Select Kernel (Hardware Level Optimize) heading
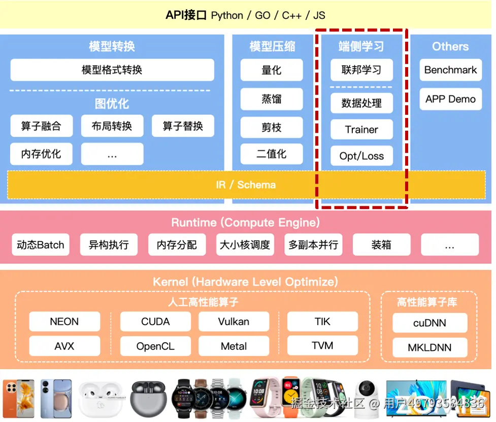The height and width of the screenshot is (422, 496). click(246, 282)
